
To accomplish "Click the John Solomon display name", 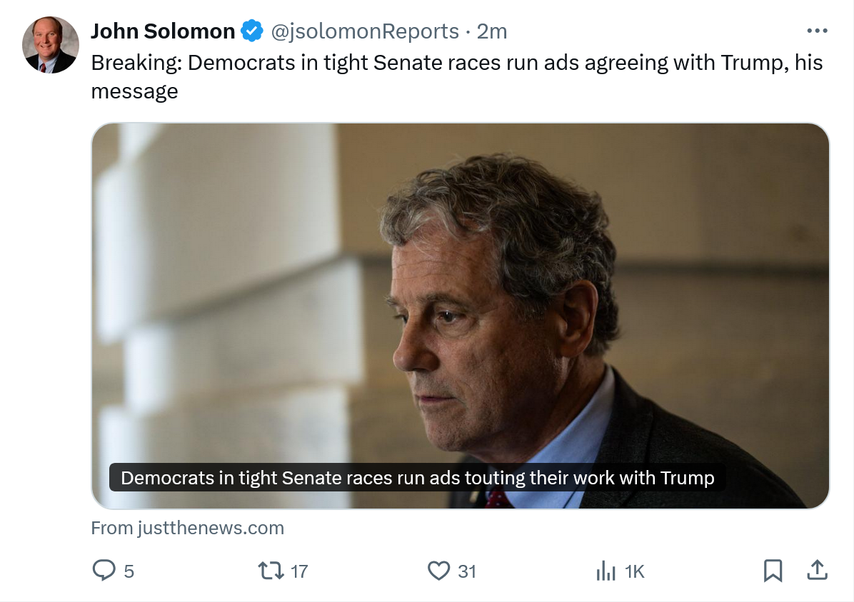I will point(163,31).
